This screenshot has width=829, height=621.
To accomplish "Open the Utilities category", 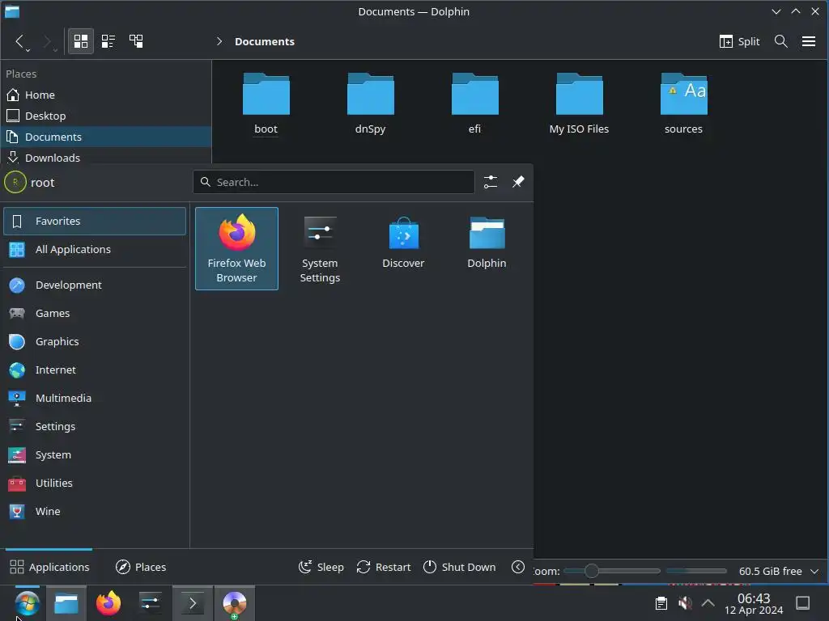I will click(x=95, y=484).
